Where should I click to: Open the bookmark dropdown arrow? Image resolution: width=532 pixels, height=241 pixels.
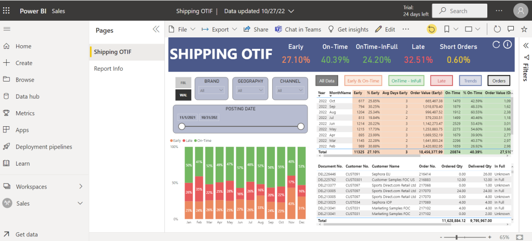coord(456,29)
